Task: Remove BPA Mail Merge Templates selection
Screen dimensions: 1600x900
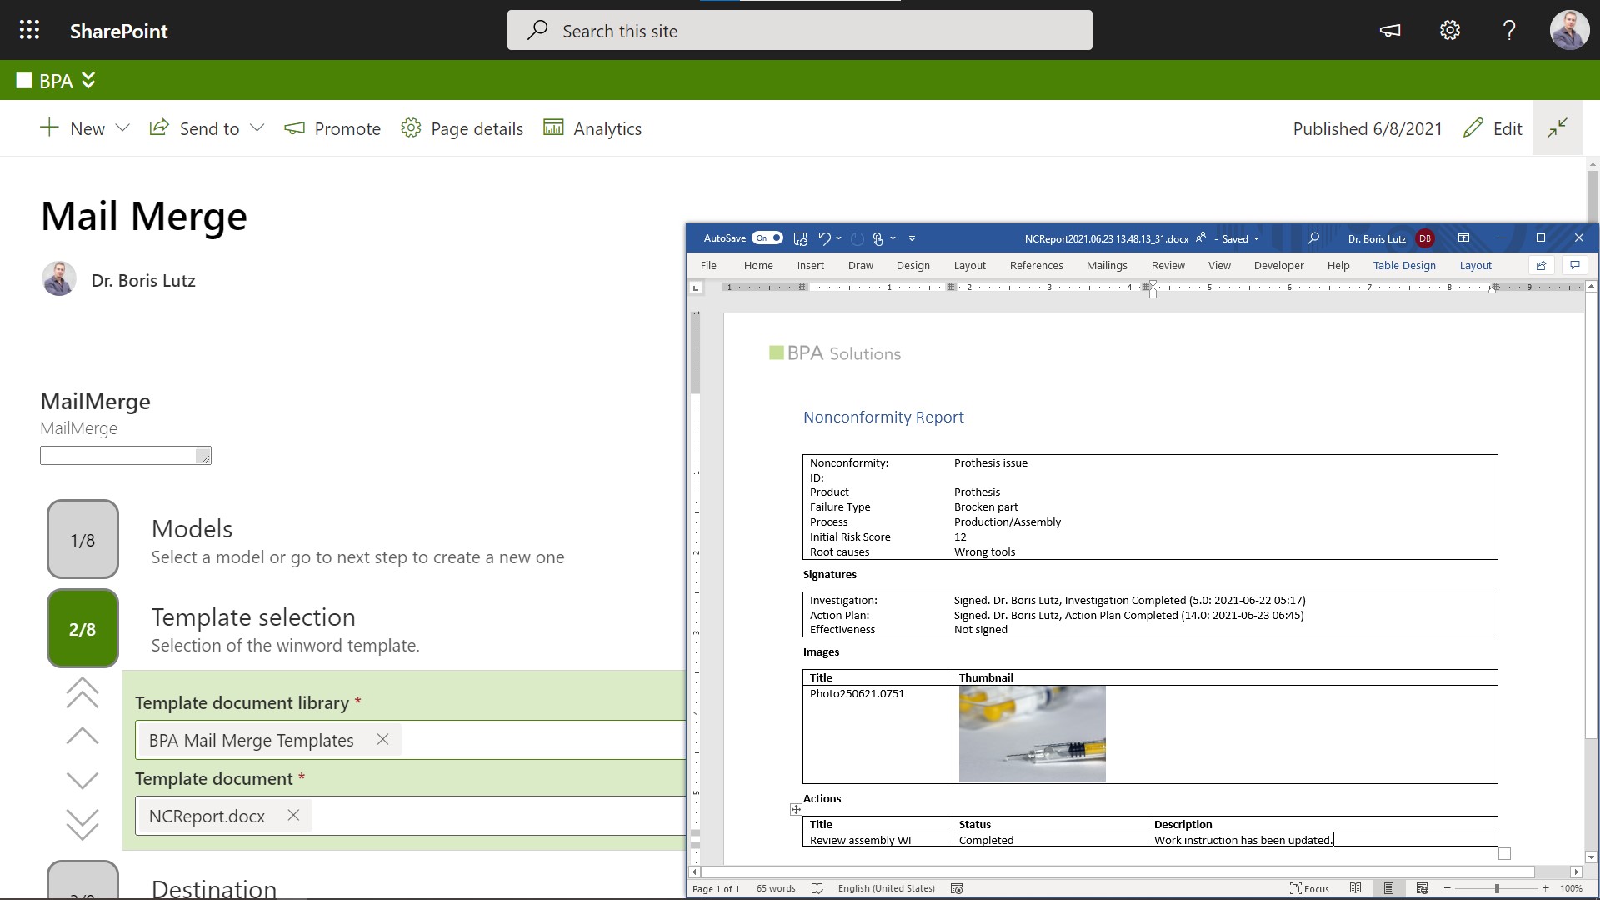Action: pos(382,739)
